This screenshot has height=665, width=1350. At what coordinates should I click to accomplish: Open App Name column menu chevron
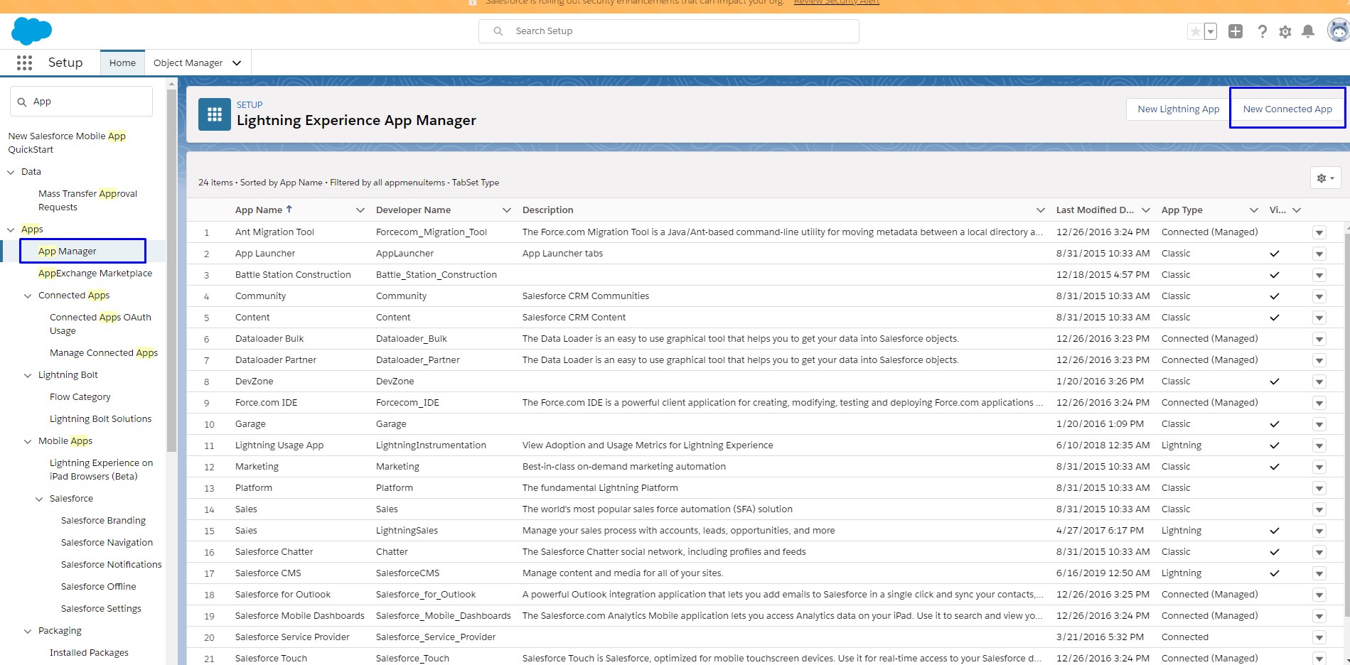coord(360,210)
